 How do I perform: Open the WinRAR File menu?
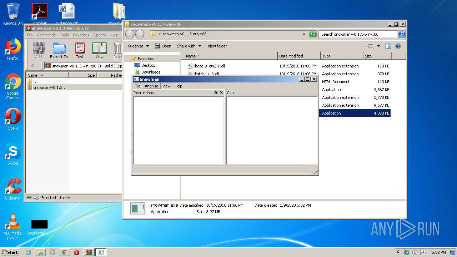pyautogui.click(x=30, y=35)
